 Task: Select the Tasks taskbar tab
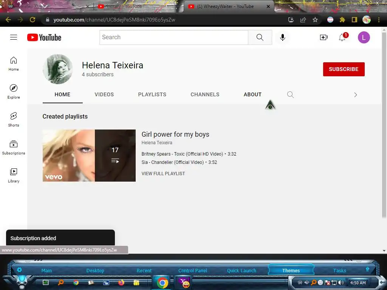[x=340, y=270]
